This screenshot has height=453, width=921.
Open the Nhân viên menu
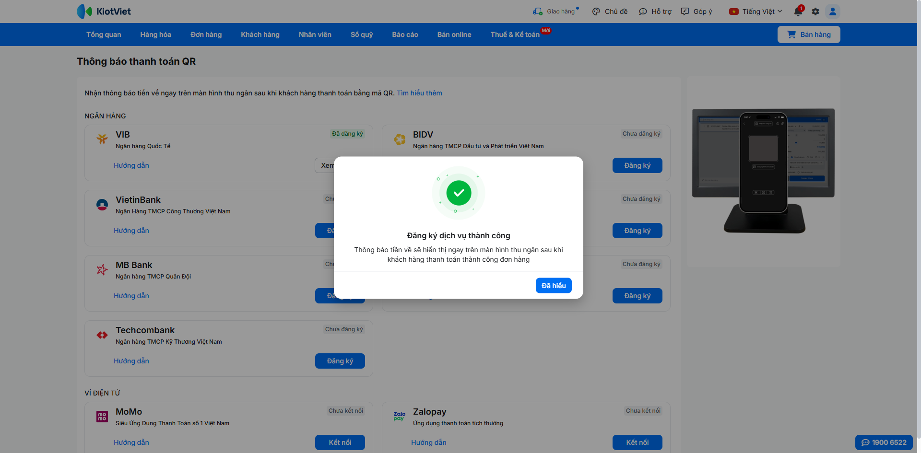[x=315, y=35]
